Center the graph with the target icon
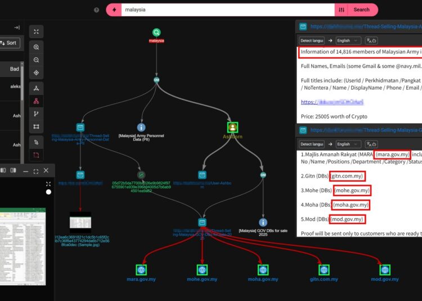 [36, 72]
